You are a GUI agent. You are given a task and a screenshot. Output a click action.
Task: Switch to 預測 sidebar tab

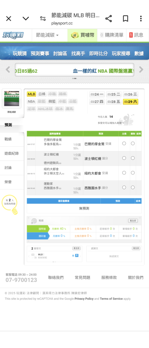click(12, 125)
